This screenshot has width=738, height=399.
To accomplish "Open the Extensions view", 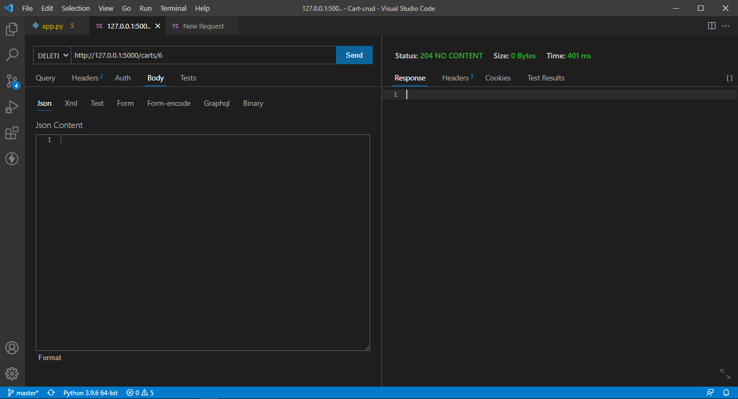I will pyautogui.click(x=12, y=133).
